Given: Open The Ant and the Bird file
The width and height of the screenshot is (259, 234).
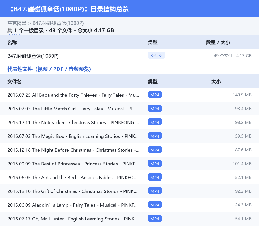Looking at the screenshot, I should pyautogui.click(x=72, y=177).
